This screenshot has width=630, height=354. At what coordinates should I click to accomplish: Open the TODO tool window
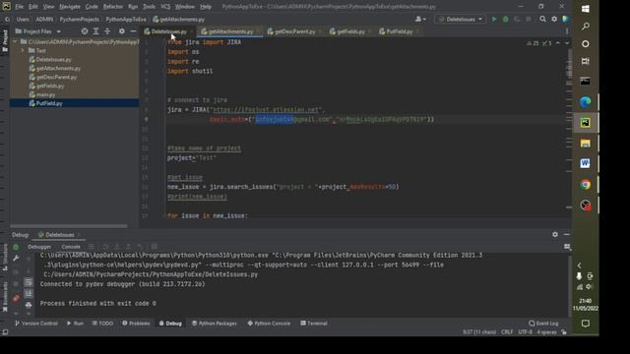pos(102,324)
